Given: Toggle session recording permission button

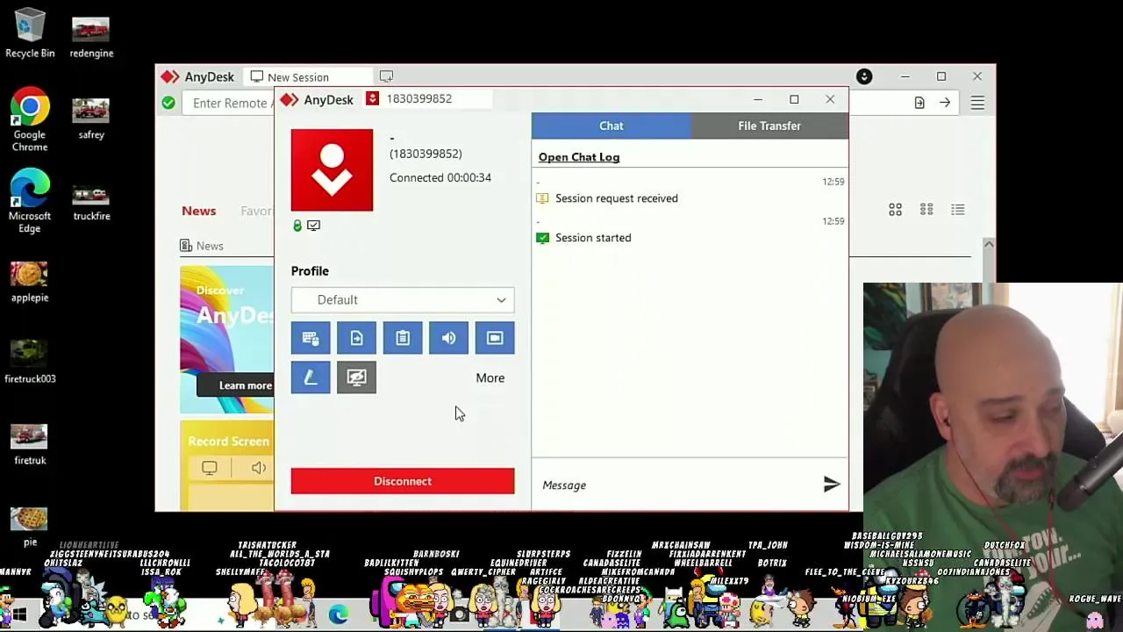Looking at the screenshot, I should click(495, 338).
